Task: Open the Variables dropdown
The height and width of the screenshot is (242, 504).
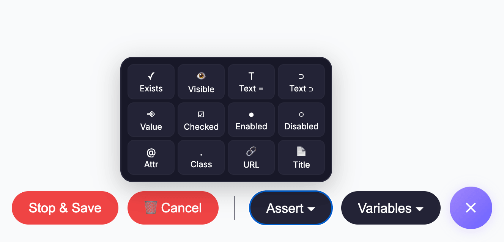Action: (391, 207)
